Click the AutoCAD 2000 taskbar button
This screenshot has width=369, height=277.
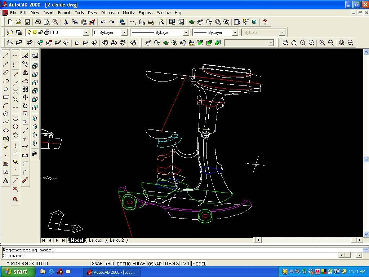(x=111, y=272)
